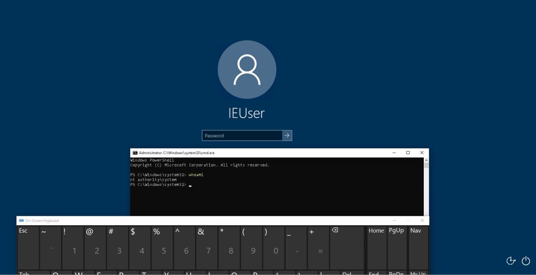
Task: Click the cmd window scrollbar thumb
Action: coord(426,165)
